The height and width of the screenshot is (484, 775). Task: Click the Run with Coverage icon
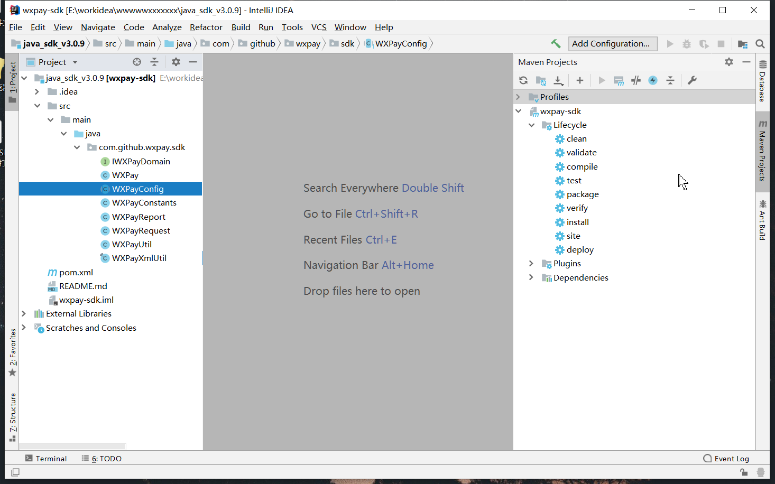704,44
